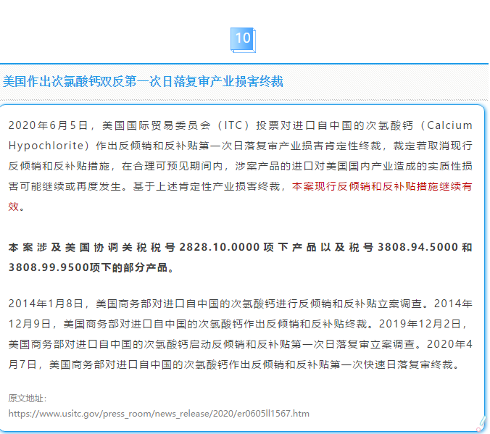Click the word Hypochlorite in the first paragraph
Image resolution: width=490 pixels, height=434 pixels.
click(43, 146)
